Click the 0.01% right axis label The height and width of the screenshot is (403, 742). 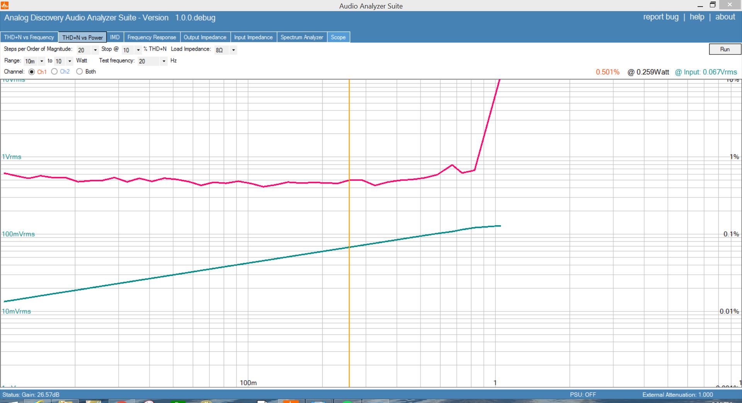click(729, 311)
